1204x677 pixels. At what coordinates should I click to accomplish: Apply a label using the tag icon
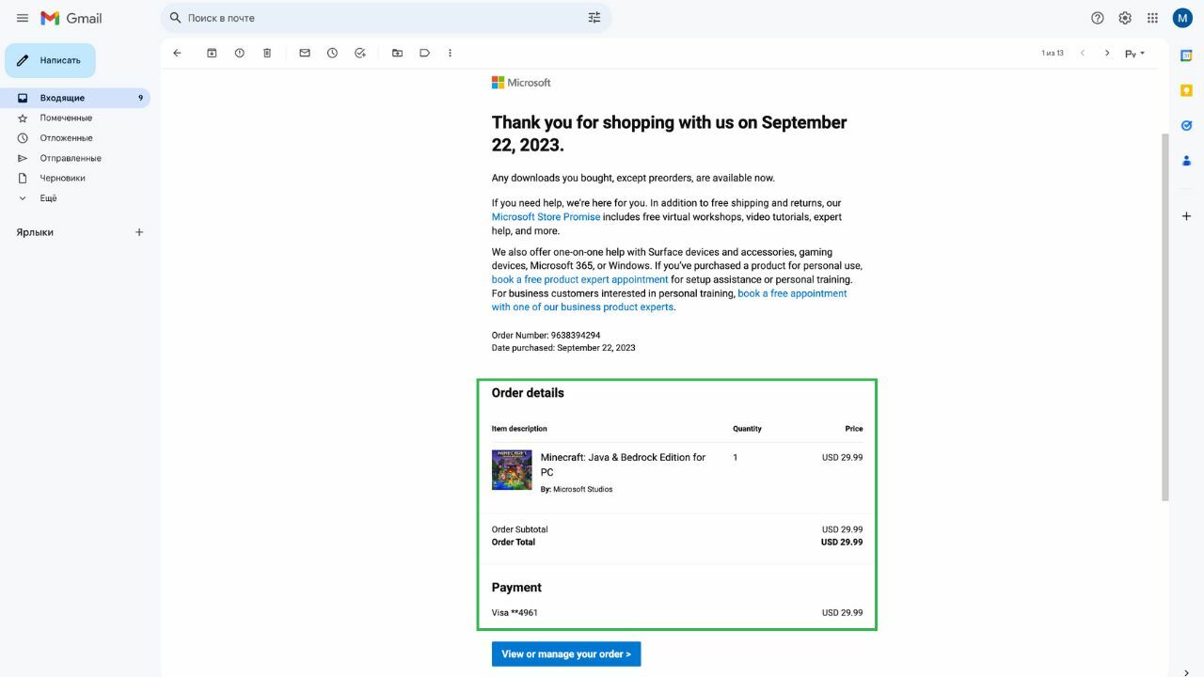click(x=424, y=54)
